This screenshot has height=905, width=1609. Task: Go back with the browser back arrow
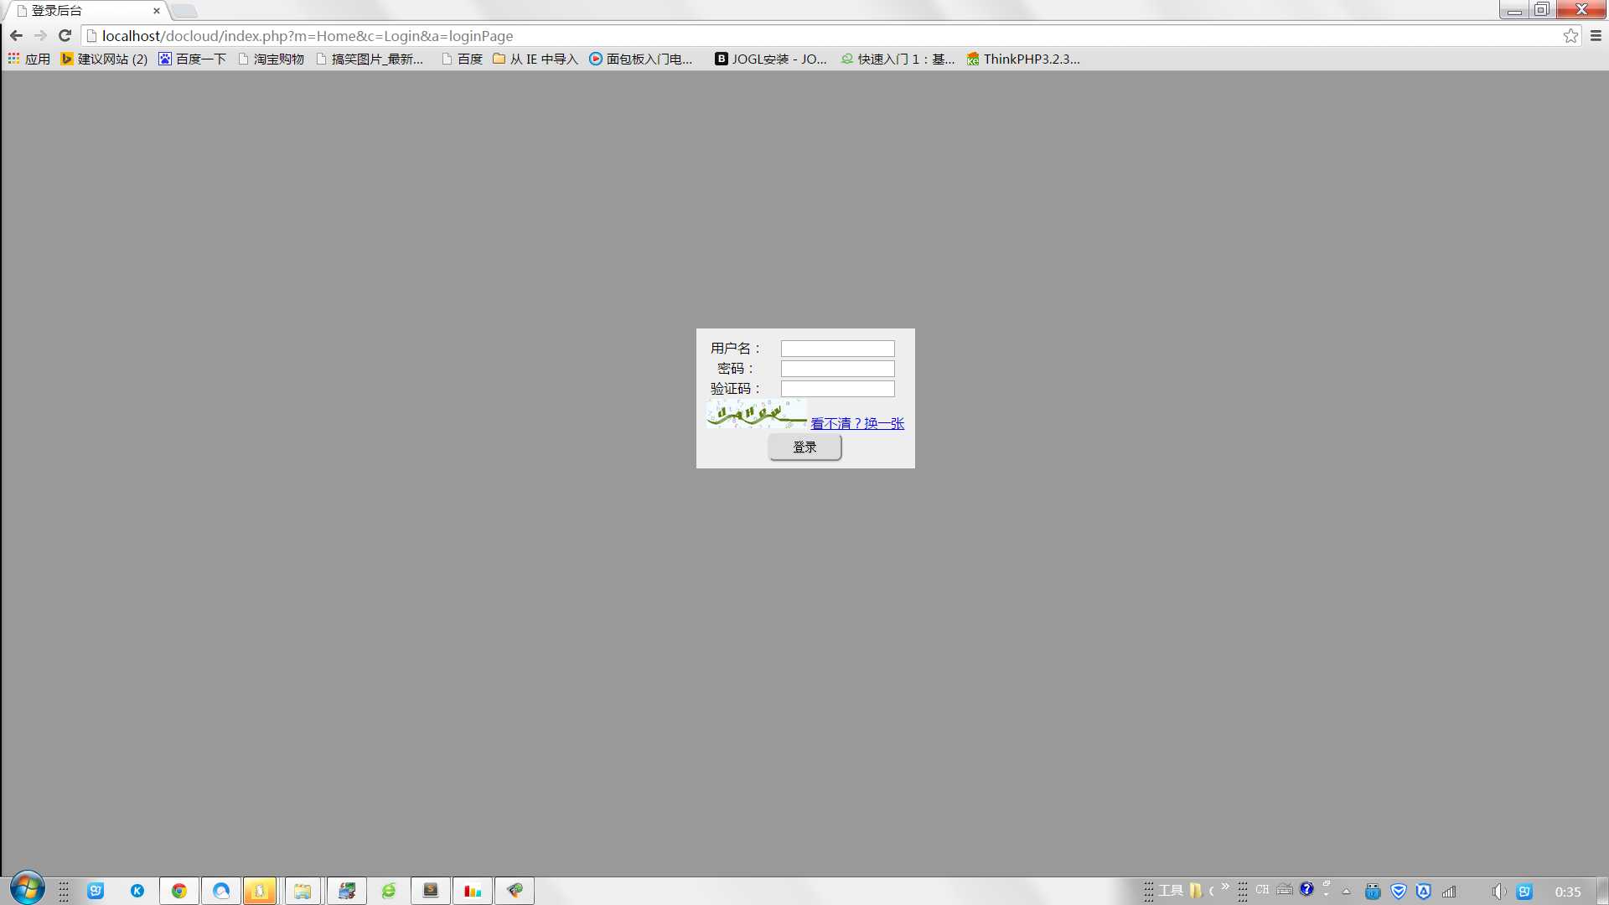[x=16, y=36]
